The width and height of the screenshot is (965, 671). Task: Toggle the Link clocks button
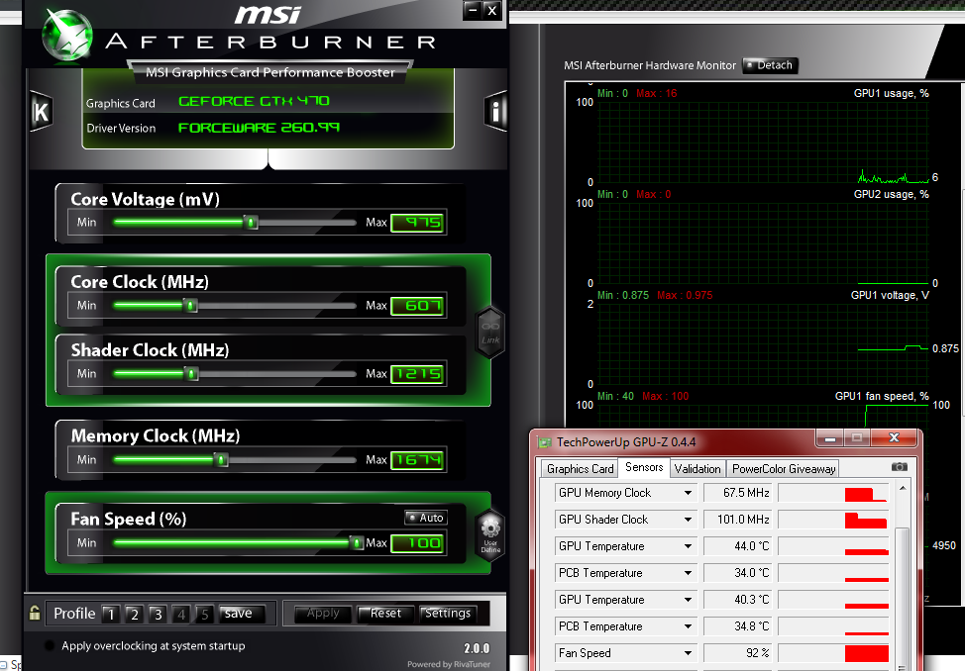(490, 333)
